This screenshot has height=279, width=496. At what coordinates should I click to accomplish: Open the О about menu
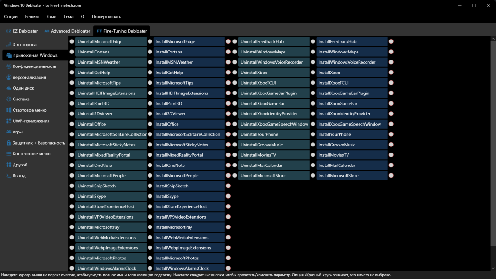(x=82, y=17)
